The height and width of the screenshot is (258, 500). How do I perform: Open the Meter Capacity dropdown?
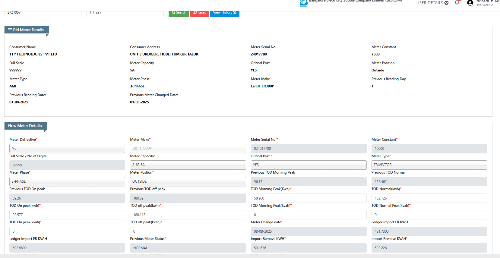[188, 165]
